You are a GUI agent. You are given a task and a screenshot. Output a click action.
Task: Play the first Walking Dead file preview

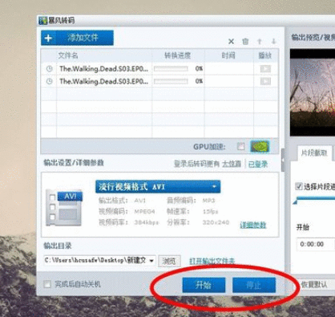click(265, 69)
